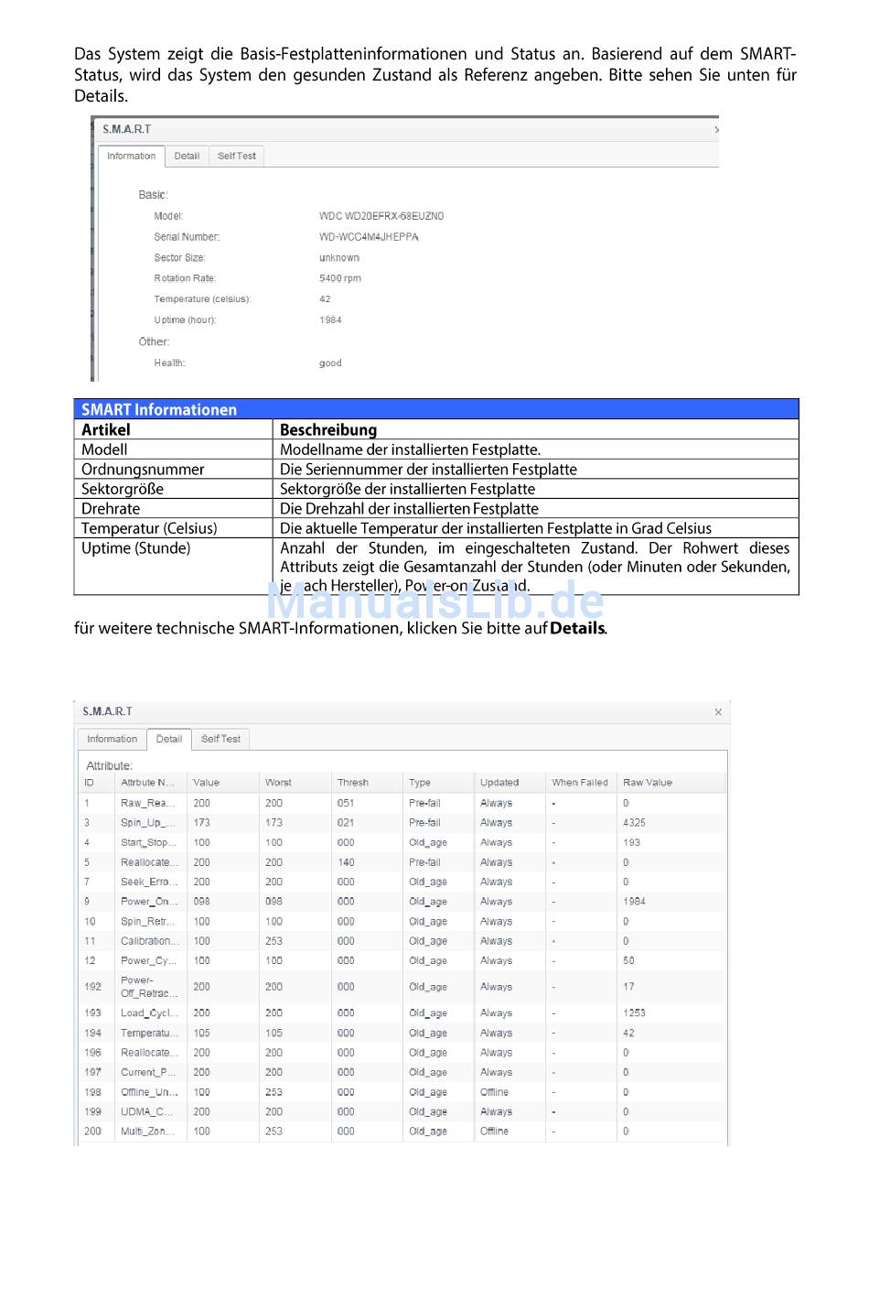Click the rotation rate value 5400 rpm
Image resolution: width=869 pixels, height=1299 pixels.
pyautogui.click(x=339, y=278)
